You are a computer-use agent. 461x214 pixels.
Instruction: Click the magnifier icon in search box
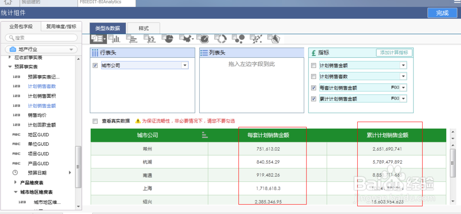[x=12, y=38]
